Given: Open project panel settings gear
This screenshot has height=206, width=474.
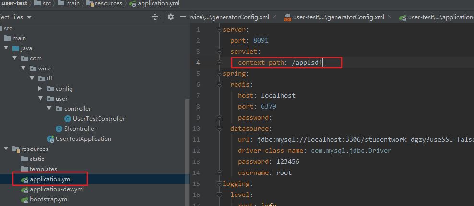Looking at the screenshot, I should [171, 17].
